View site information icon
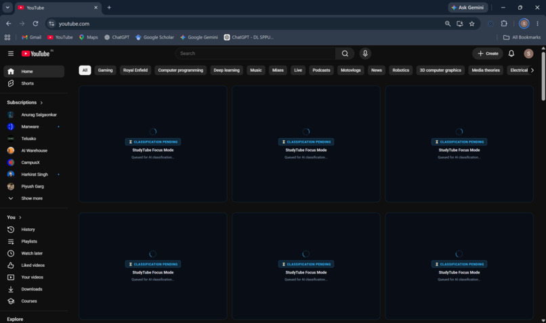Viewport: 546px width, 323px height. point(51,24)
